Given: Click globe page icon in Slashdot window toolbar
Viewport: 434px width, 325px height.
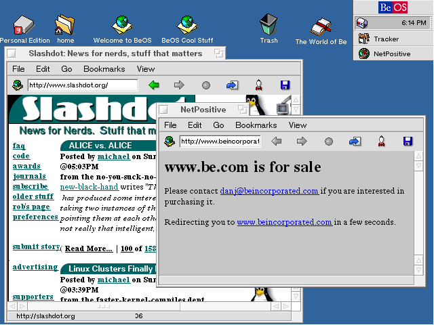Looking at the screenshot, I should [x=18, y=85].
